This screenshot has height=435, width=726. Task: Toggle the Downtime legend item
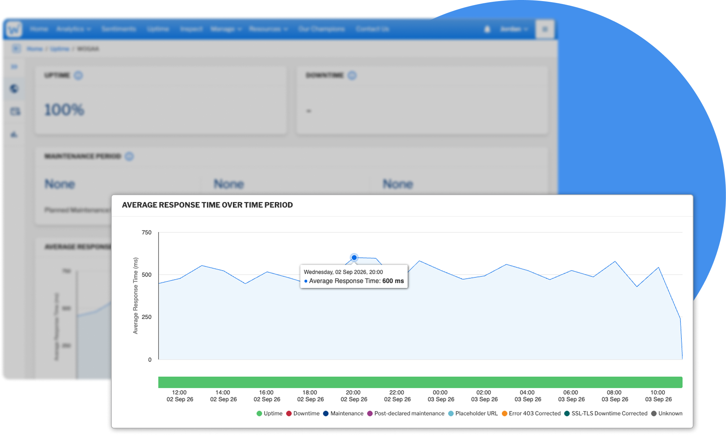coord(303,413)
